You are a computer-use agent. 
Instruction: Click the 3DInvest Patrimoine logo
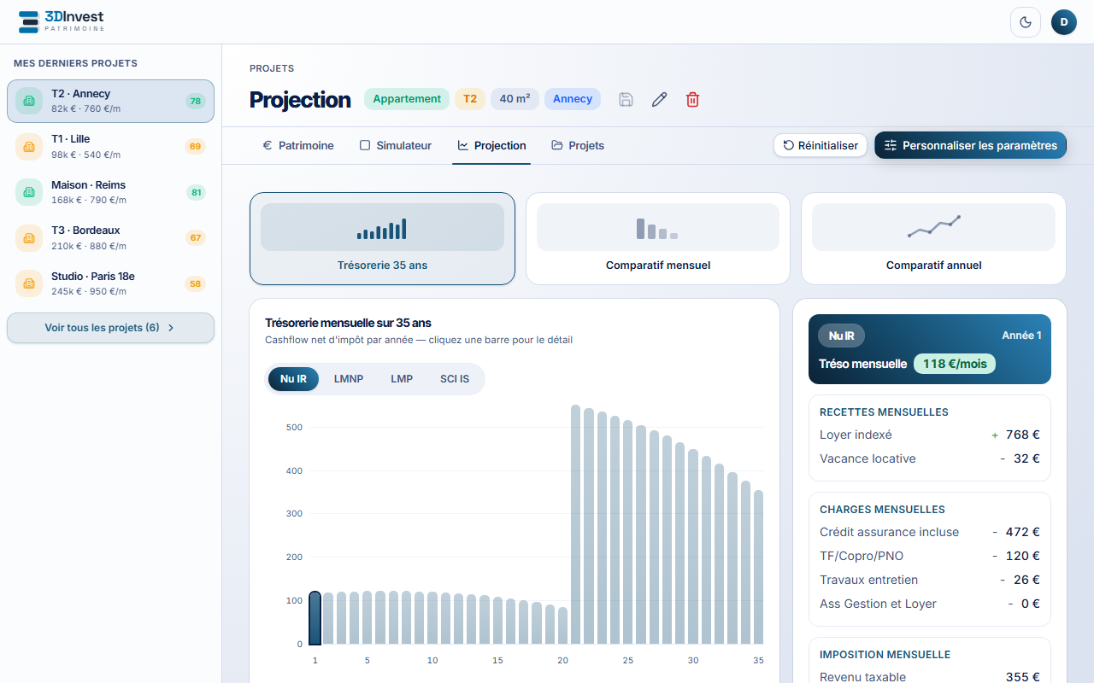(x=62, y=22)
